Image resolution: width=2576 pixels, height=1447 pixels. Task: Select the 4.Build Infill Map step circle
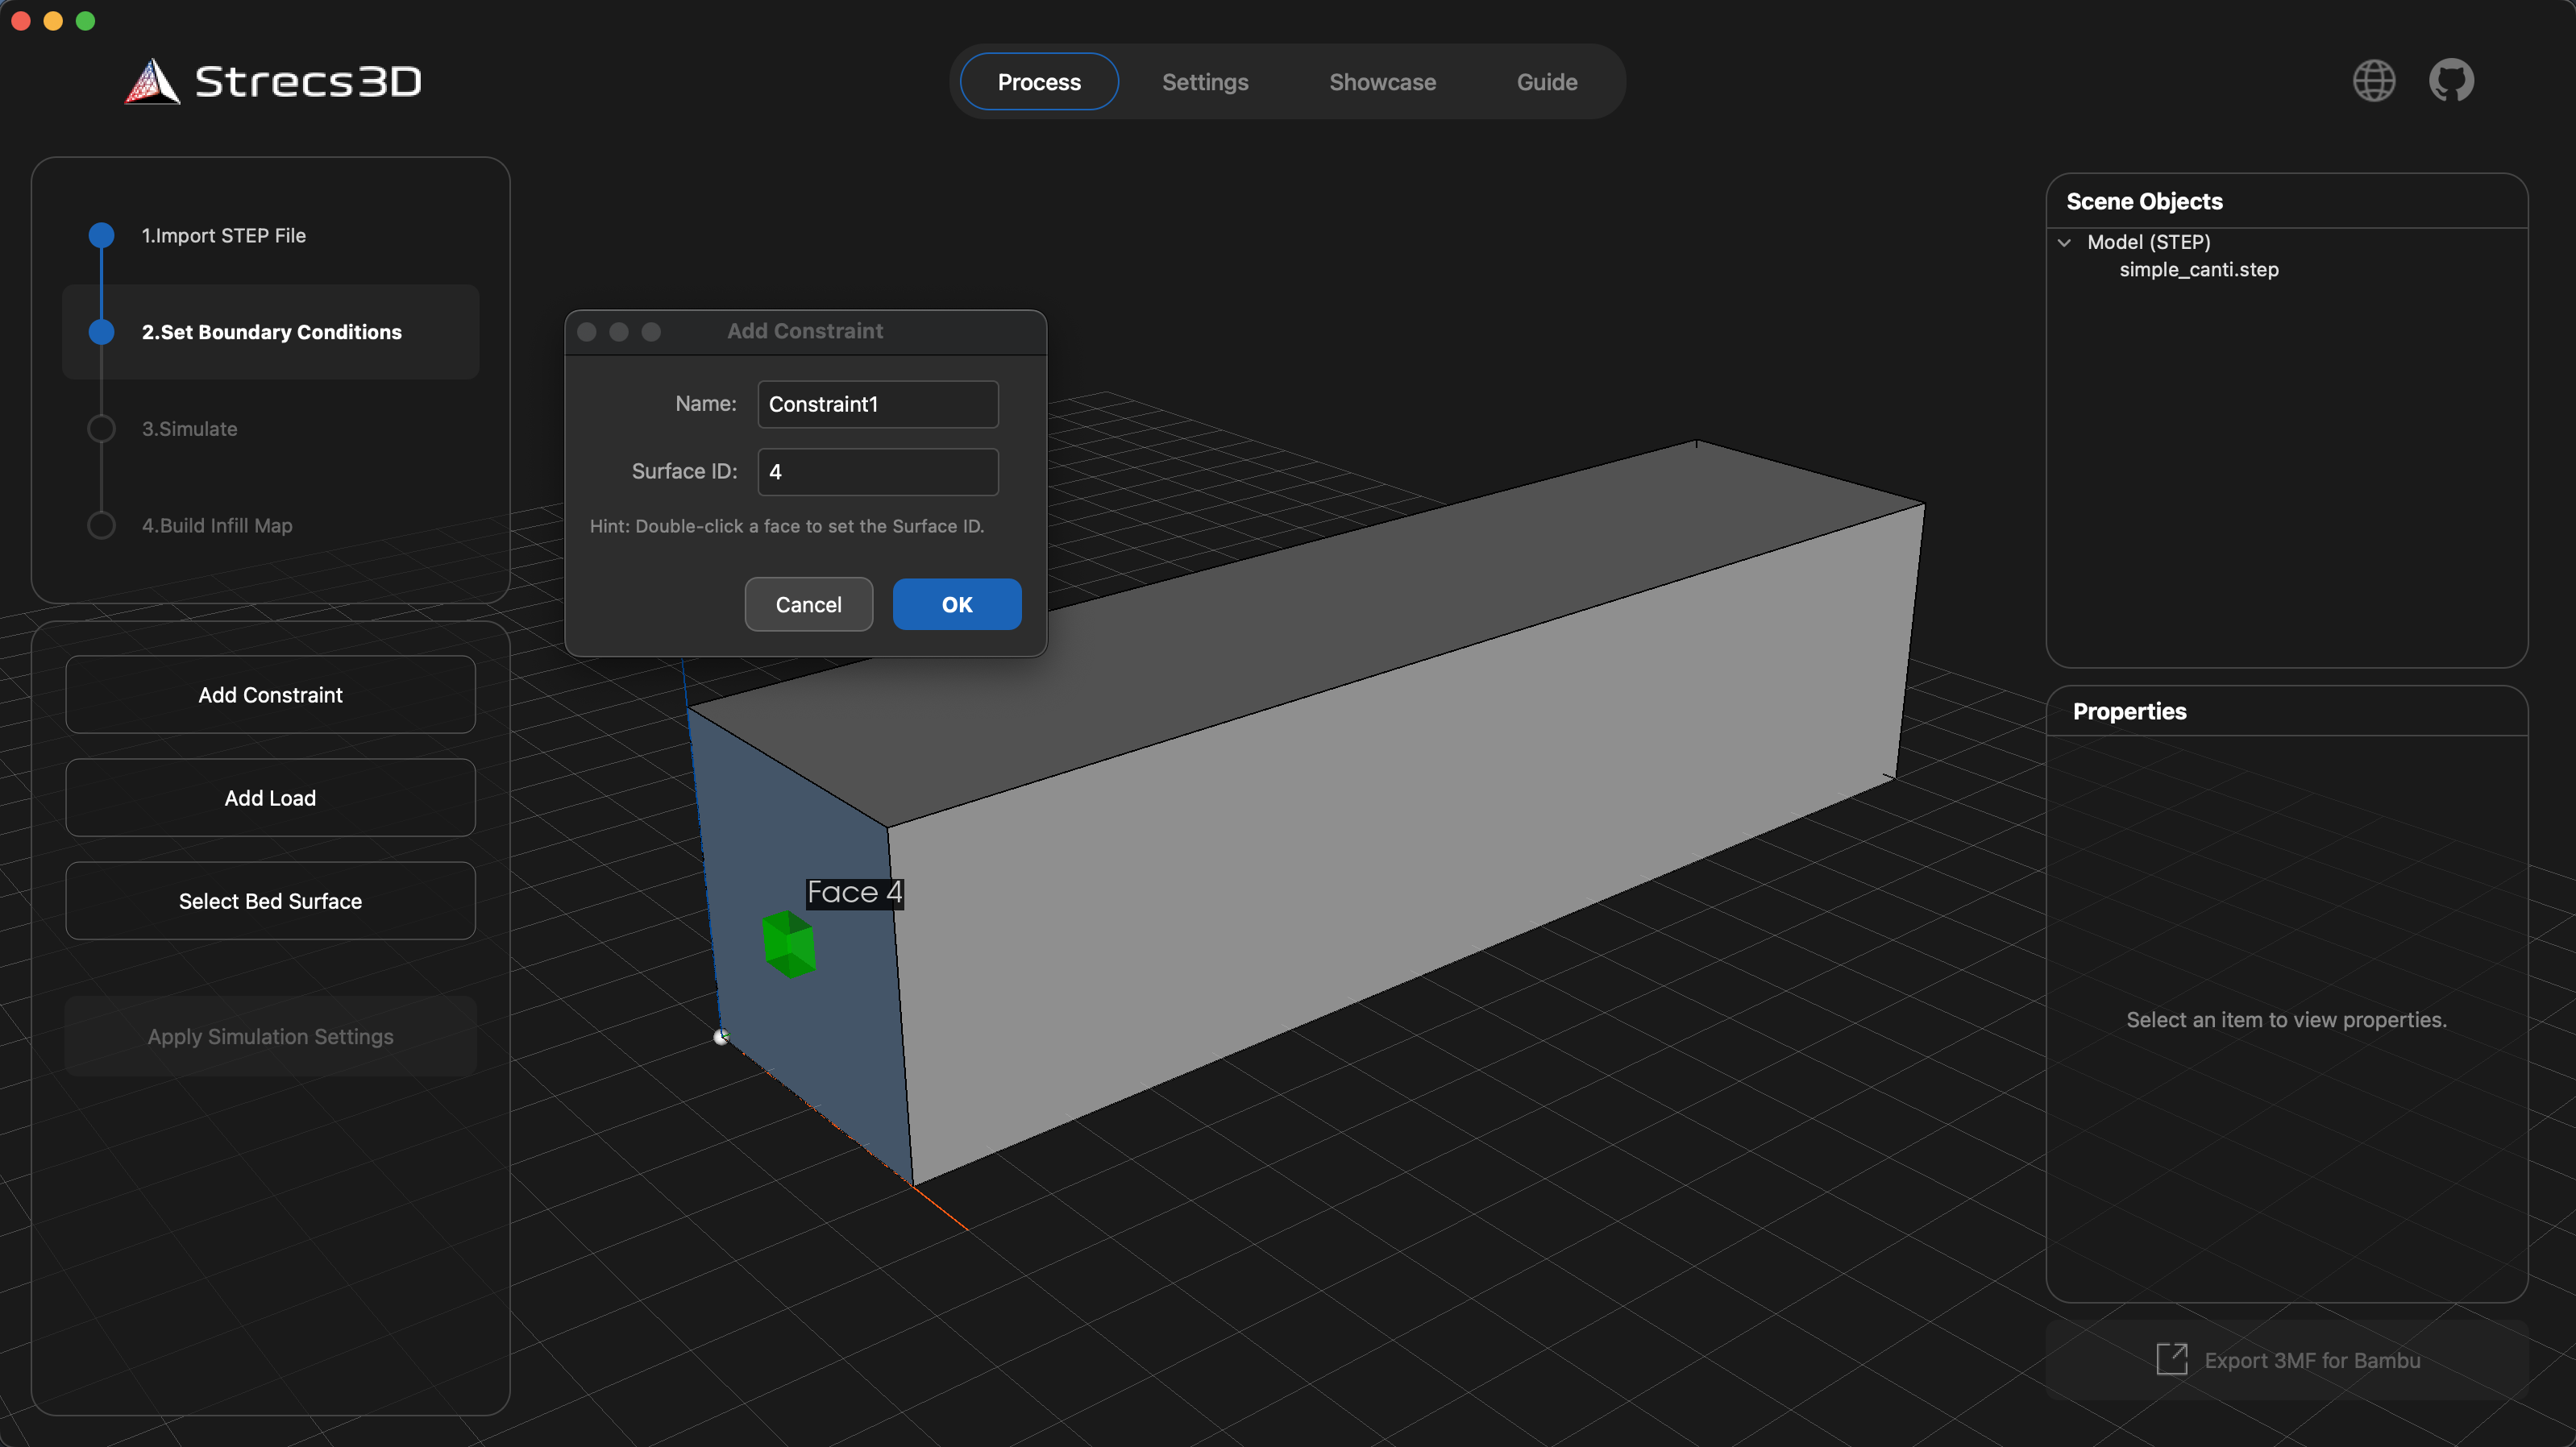pyautogui.click(x=101, y=524)
